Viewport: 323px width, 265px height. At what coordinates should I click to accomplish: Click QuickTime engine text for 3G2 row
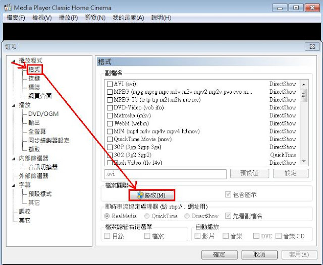point(283,155)
